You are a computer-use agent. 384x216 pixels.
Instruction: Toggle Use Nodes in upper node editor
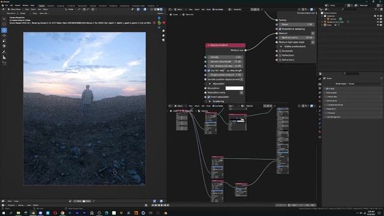[214, 10]
